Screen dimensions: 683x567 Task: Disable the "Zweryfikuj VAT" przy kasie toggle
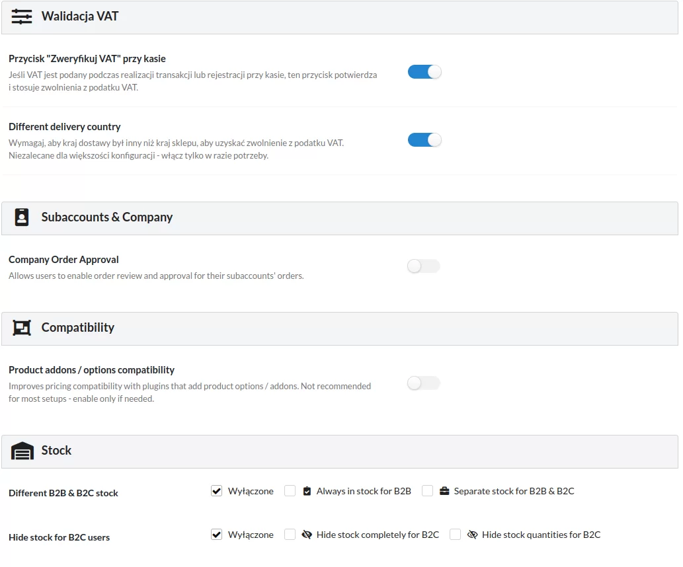click(x=424, y=72)
